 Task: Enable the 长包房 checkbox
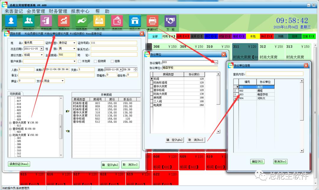[79, 61]
